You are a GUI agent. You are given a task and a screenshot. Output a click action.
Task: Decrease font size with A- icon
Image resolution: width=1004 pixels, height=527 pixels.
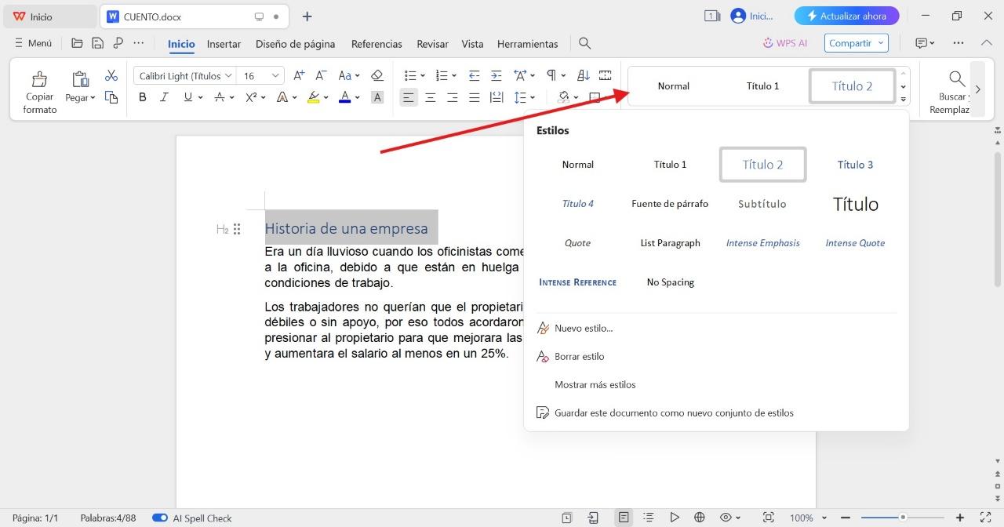pyautogui.click(x=321, y=75)
